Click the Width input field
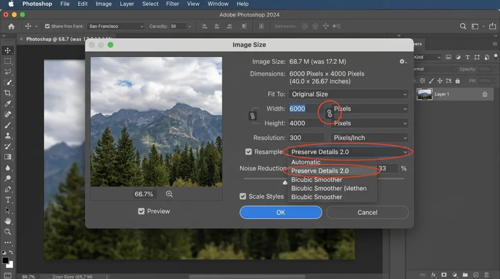The image size is (500, 279). (306, 109)
